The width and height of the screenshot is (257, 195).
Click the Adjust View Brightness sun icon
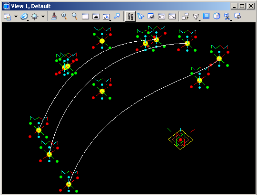35,17
